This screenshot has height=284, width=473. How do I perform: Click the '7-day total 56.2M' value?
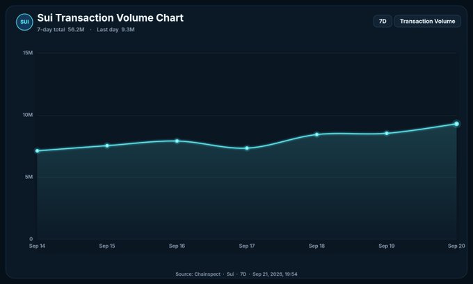61,29
